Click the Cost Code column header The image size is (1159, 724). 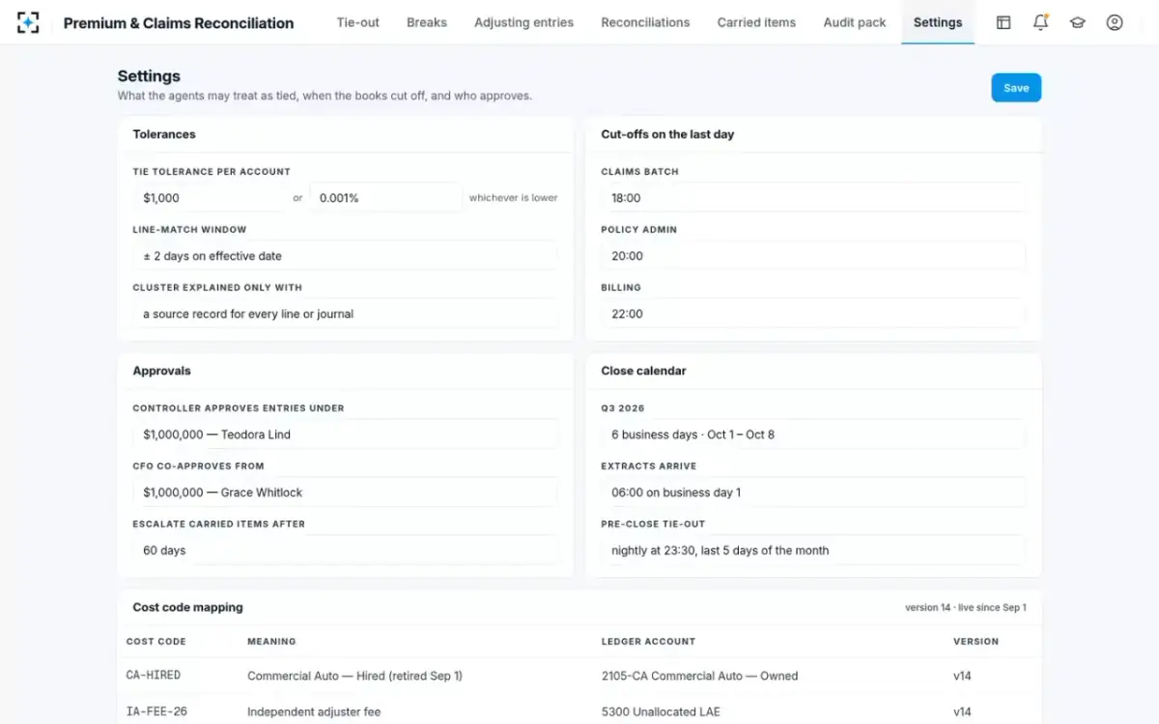[x=156, y=641]
